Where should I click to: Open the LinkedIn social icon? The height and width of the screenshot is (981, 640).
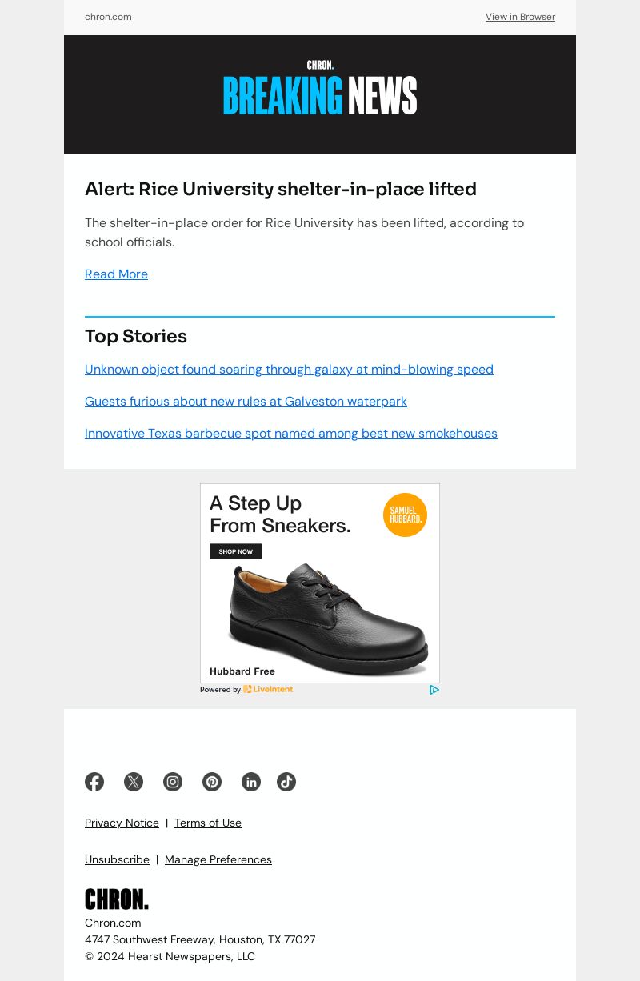click(251, 782)
